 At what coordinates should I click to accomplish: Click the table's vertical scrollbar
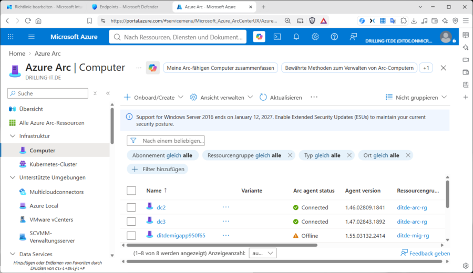(x=447, y=194)
